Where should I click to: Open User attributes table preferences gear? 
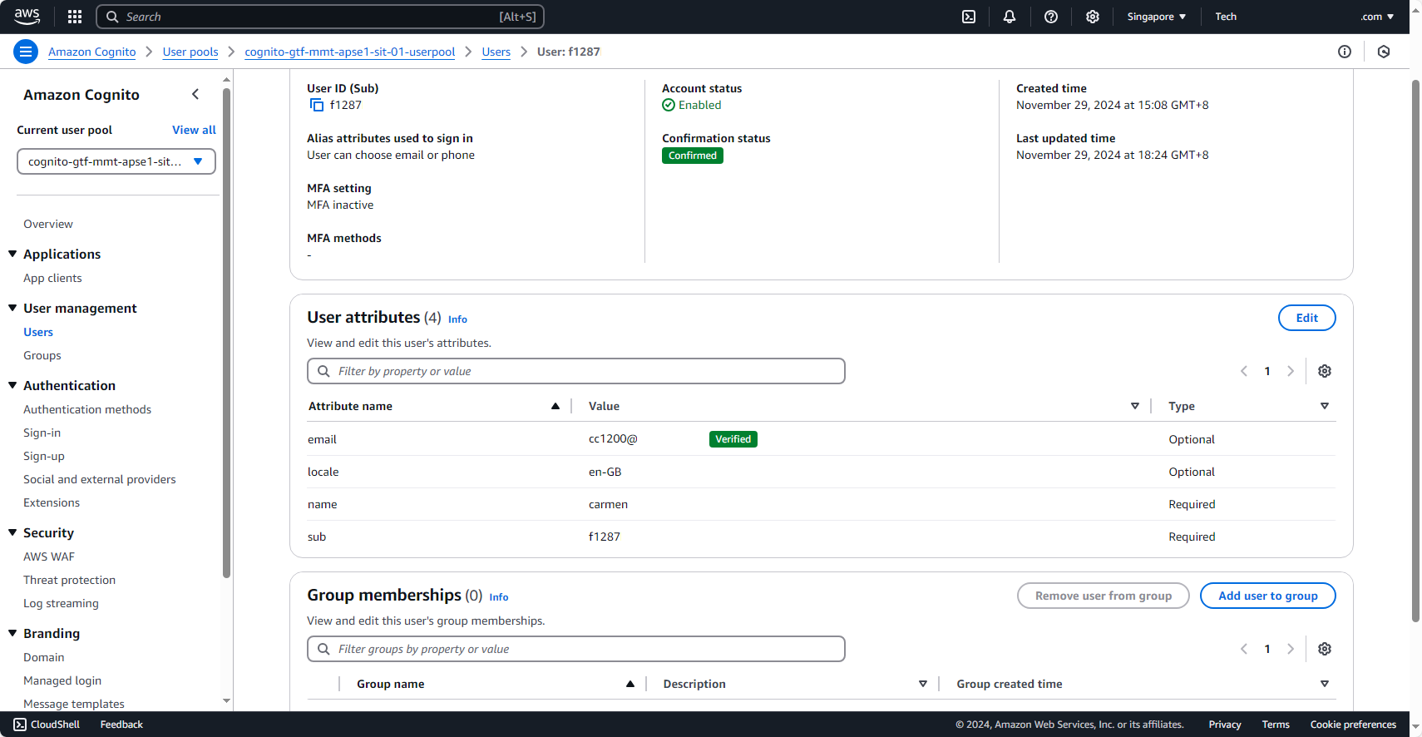1325,371
